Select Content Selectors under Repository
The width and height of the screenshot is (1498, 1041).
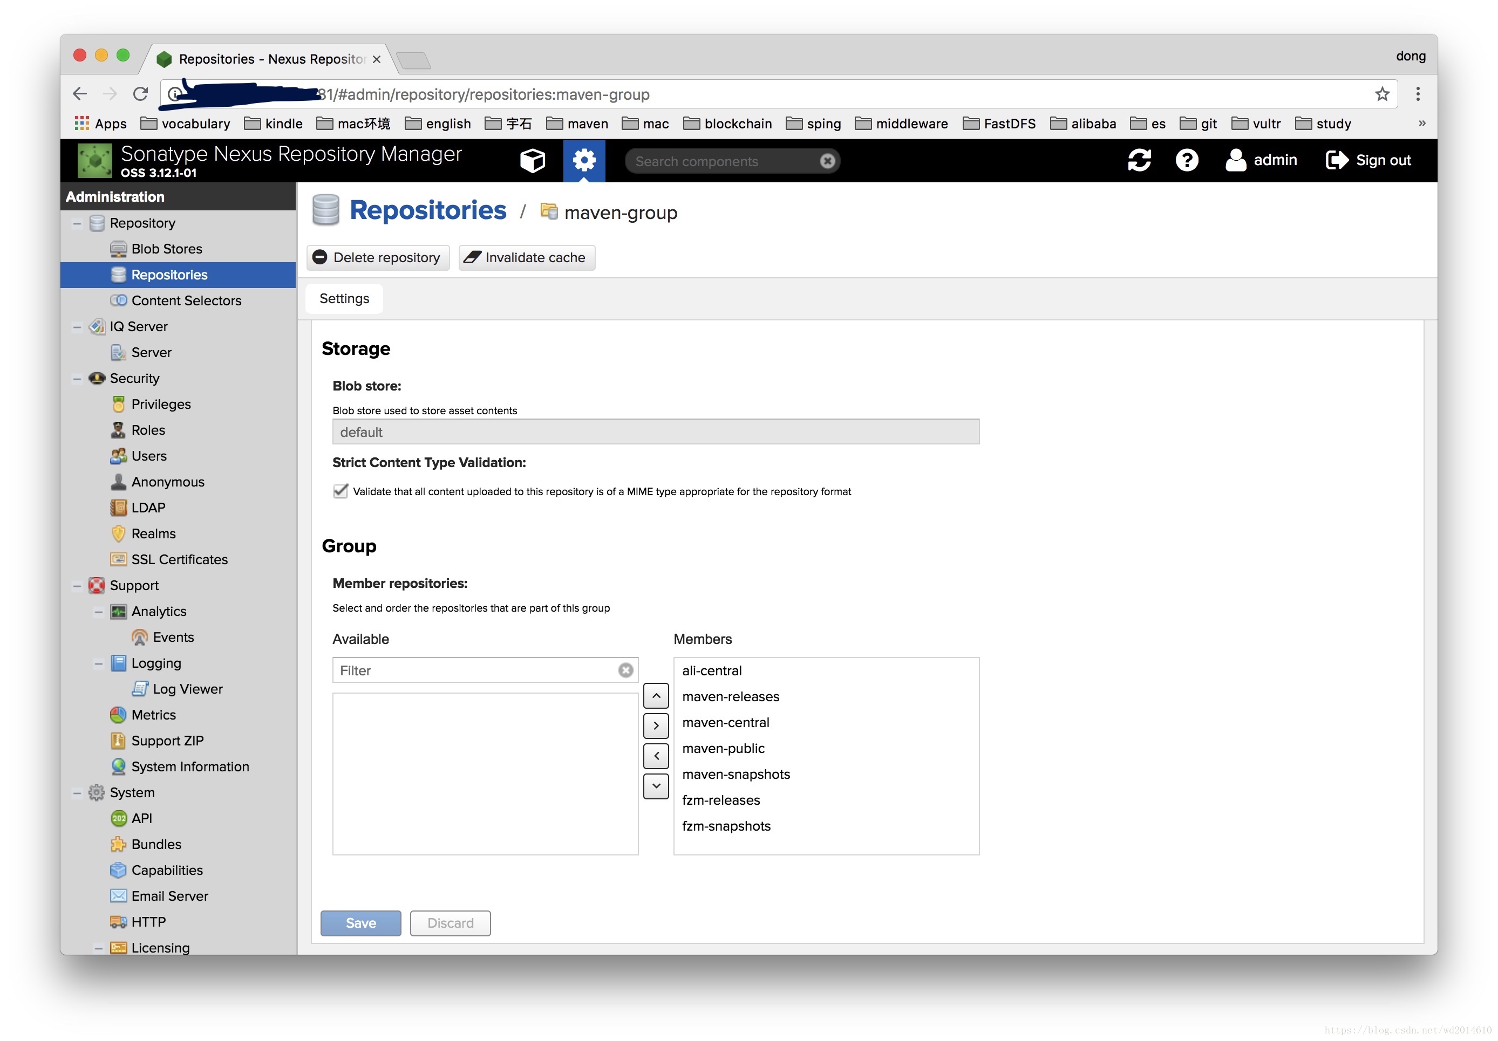tap(186, 300)
